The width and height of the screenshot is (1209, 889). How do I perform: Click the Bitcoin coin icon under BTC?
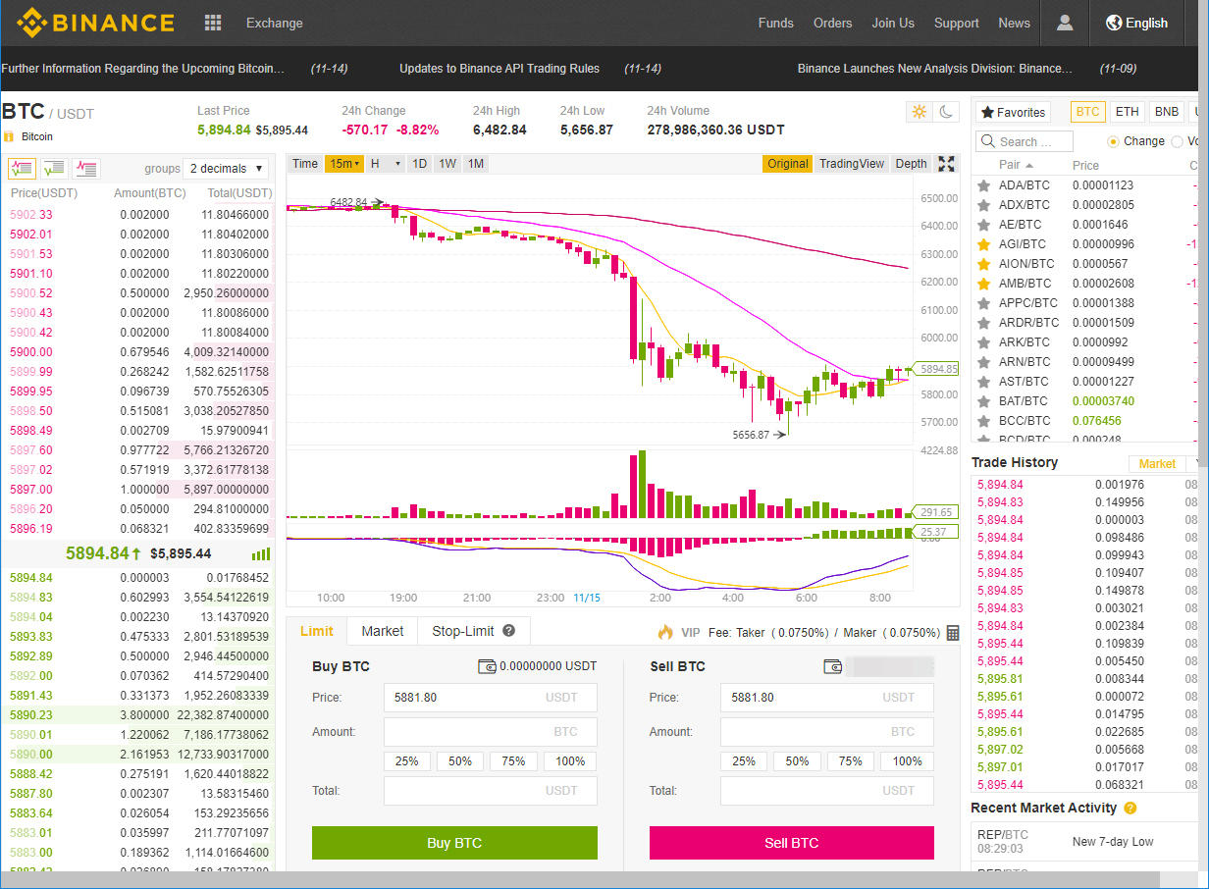pyautogui.click(x=9, y=136)
